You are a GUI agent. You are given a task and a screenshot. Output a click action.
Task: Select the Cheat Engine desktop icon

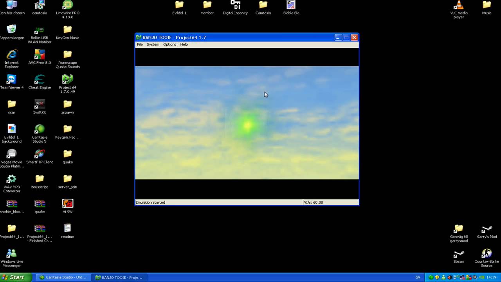[x=40, y=82]
